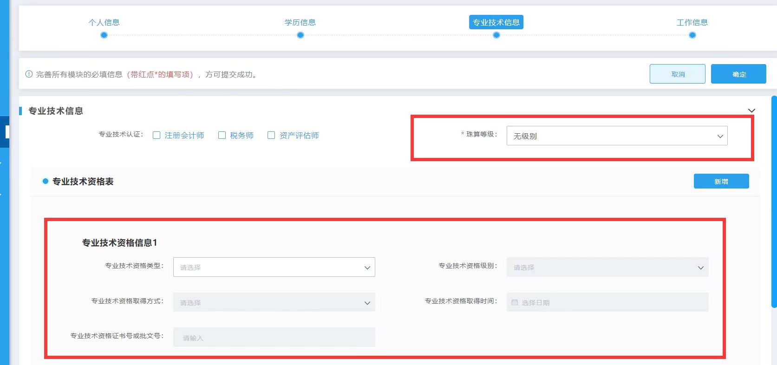
Task: Expand the 专业技术资格类型 dropdown
Action: pos(274,267)
